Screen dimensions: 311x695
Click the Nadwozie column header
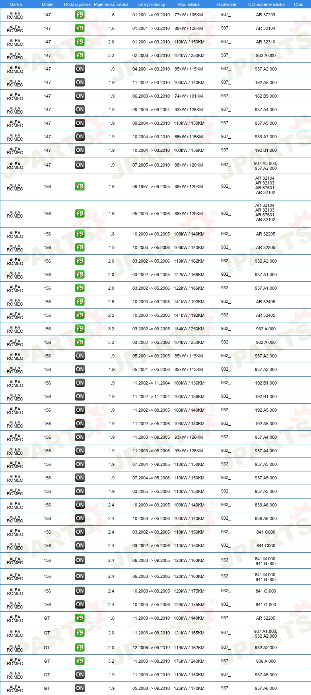227,4
